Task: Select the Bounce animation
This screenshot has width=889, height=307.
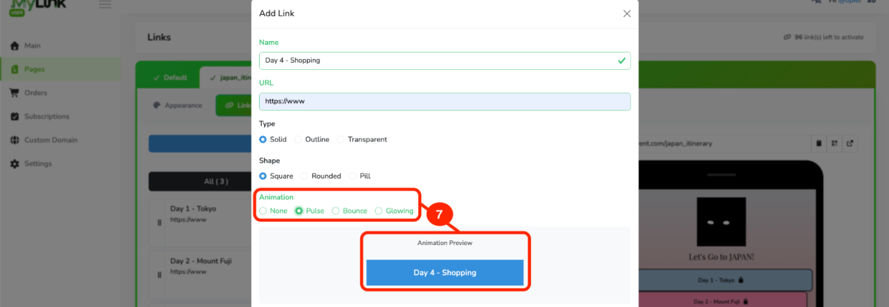Action: (x=335, y=211)
